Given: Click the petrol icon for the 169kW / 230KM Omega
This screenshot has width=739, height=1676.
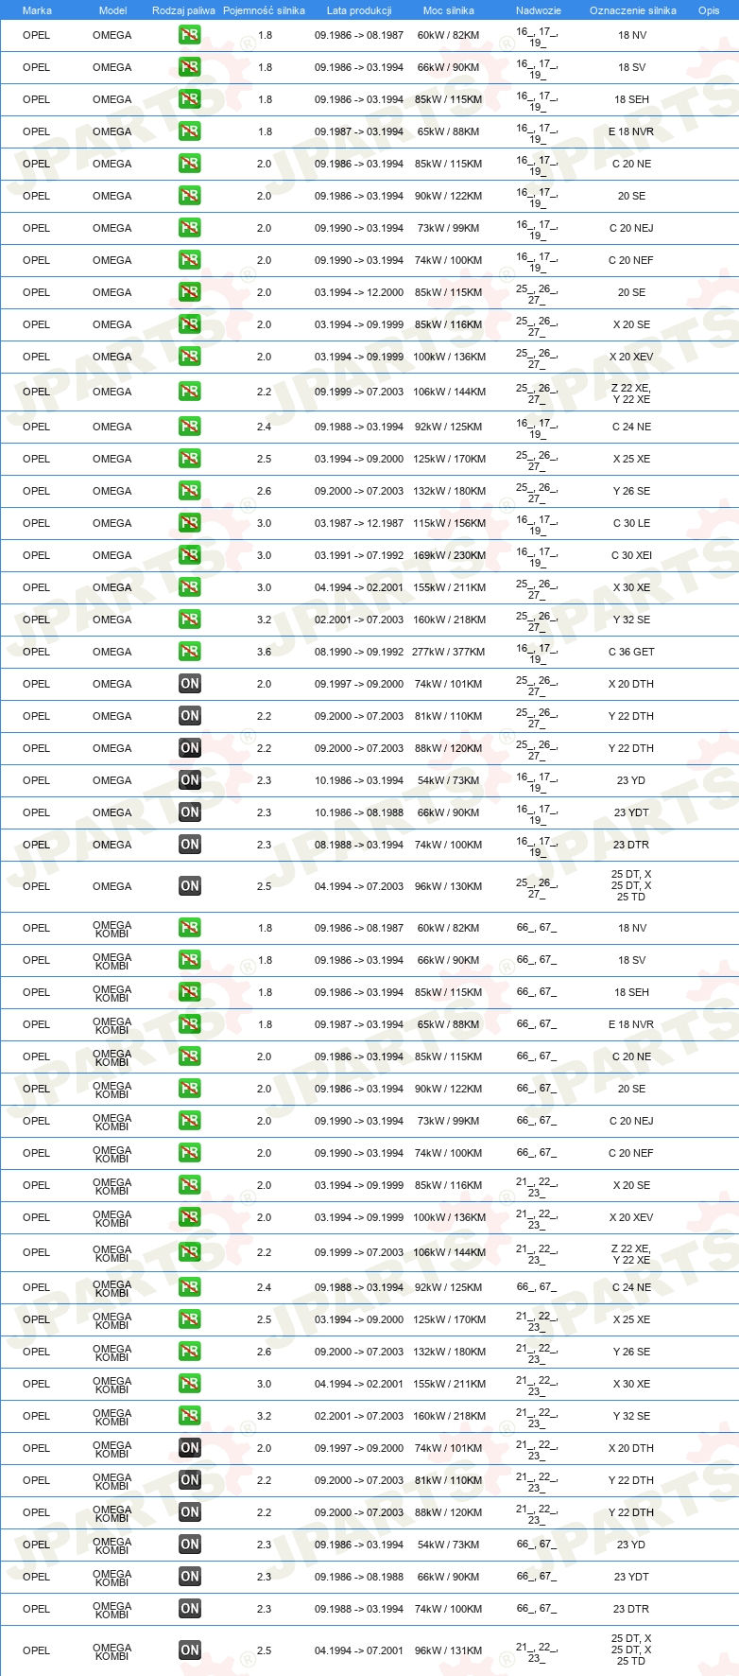Looking at the screenshot, I should click(x=190, y=555).
